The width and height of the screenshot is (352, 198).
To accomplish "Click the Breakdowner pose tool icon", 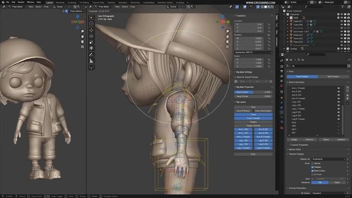I will (x=91, y=67).
